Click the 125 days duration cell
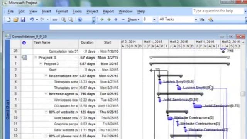The image size is (247, 139). click(x=87, y=112)
